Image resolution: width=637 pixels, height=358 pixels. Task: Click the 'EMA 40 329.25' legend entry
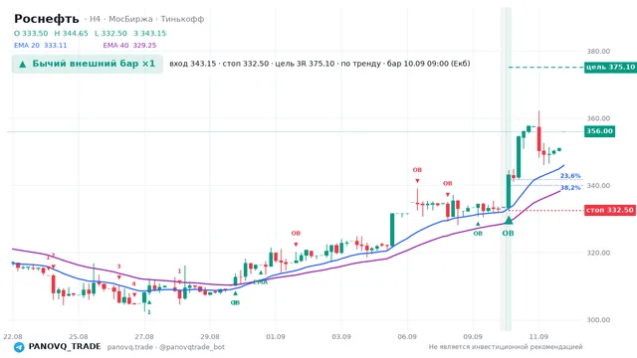[129, 46]
